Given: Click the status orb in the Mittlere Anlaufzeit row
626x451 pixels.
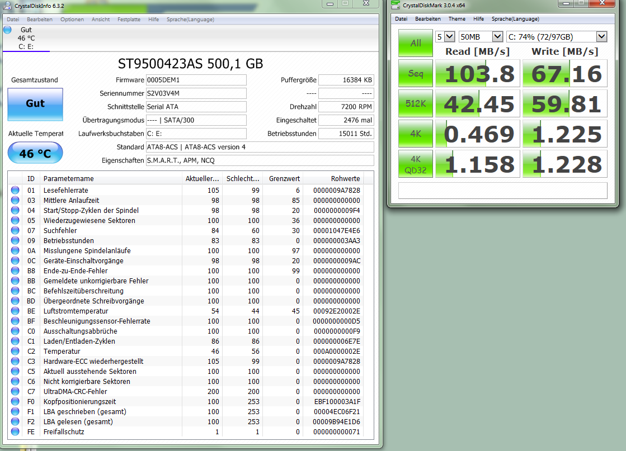Looking at the screenshot, I should coord(15,200).
